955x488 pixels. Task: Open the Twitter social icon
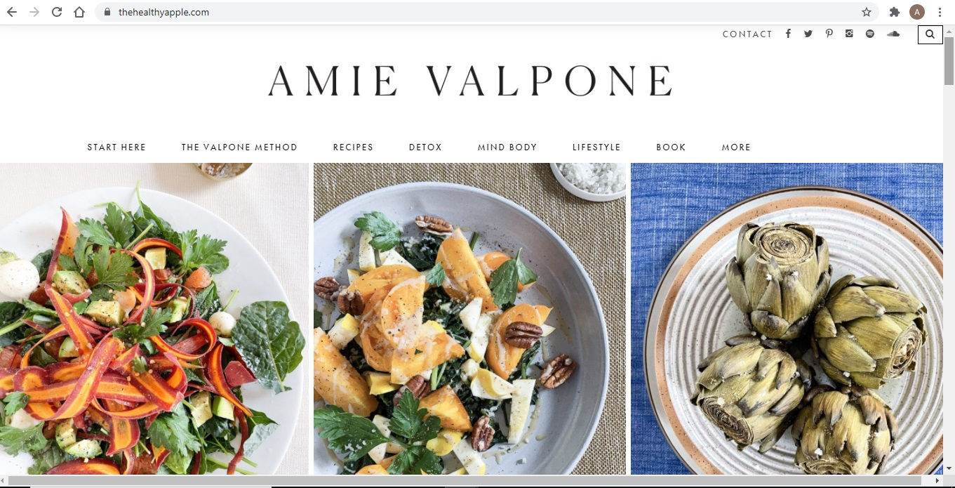808,34
